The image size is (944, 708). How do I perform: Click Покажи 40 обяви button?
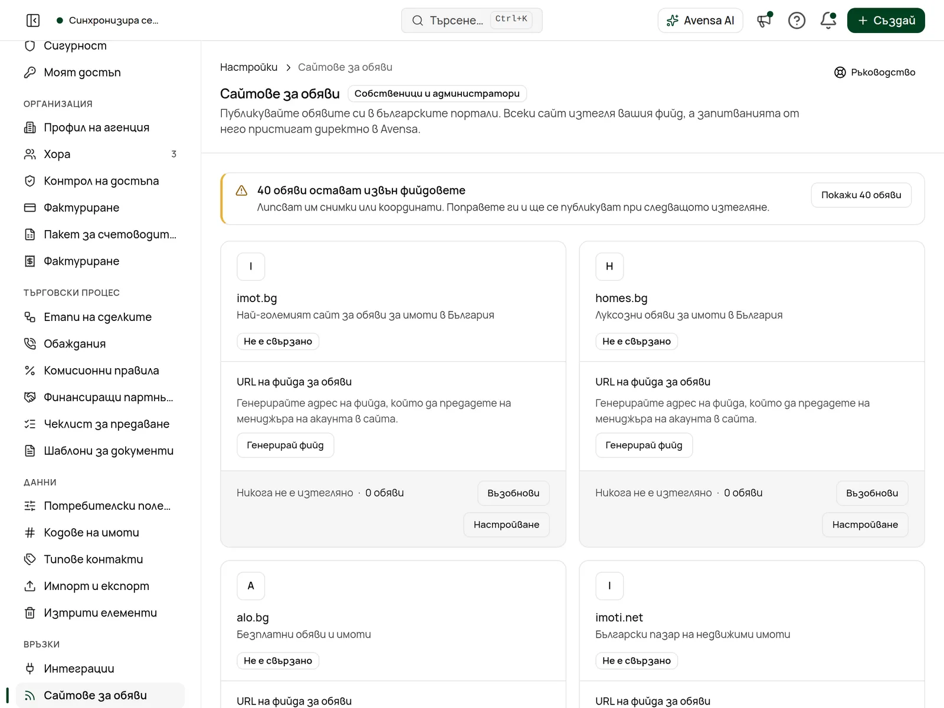coord(861,195)
